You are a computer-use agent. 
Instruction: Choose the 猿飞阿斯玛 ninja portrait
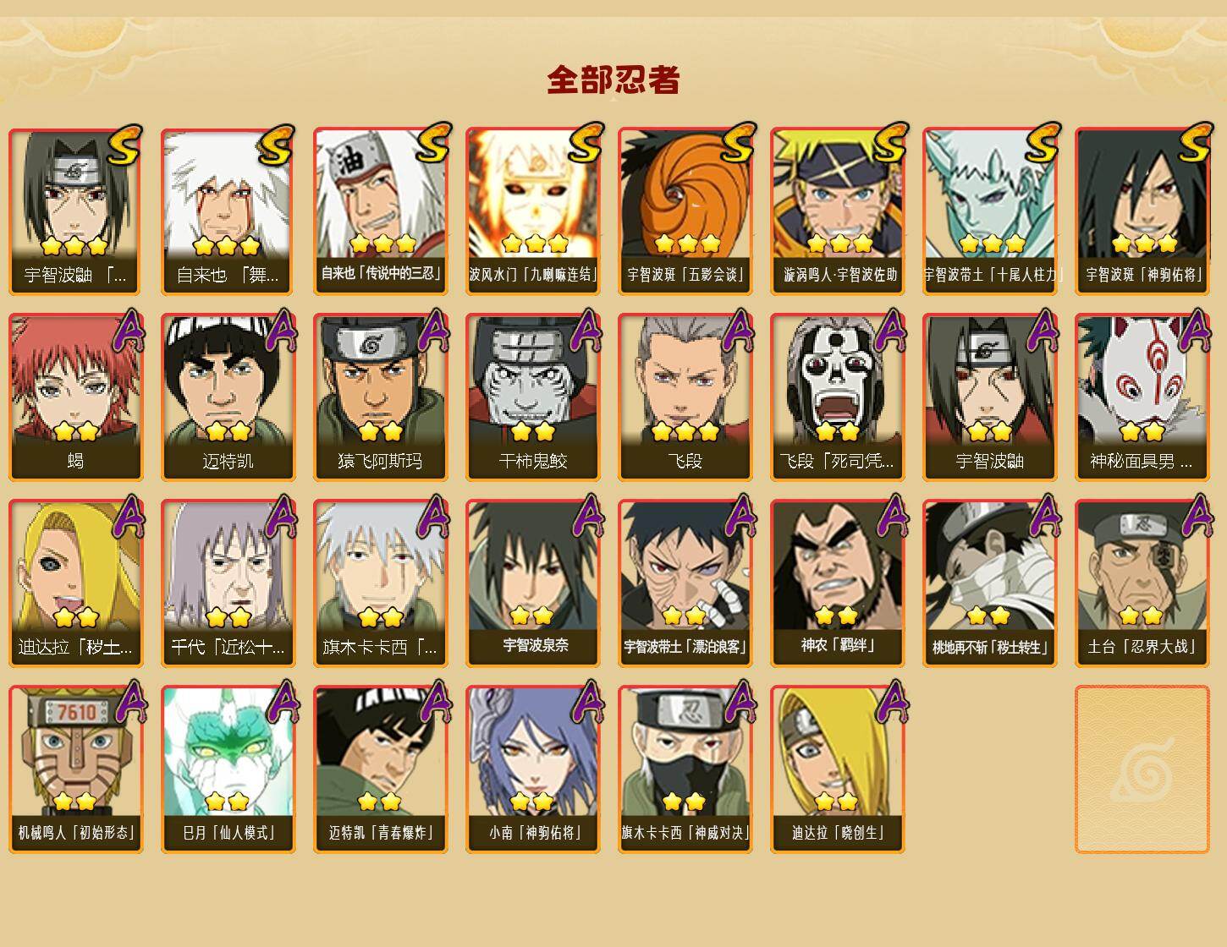pyautogui.click(x=381, y=397)
